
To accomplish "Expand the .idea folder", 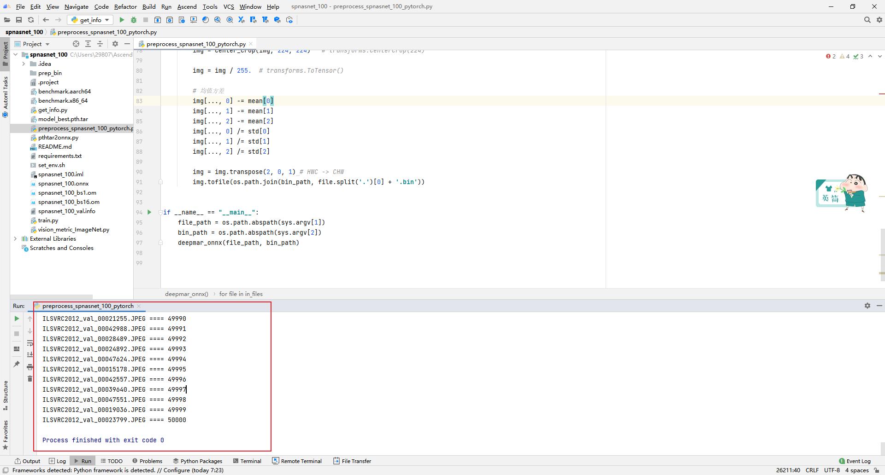I will (x=24, y=64).
